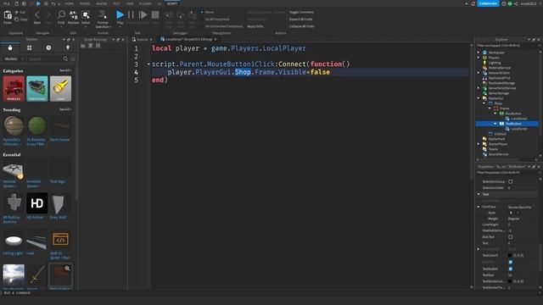Switch to the PLUGINS ribbon tab
543x305 pixels.
click(145, 3)
